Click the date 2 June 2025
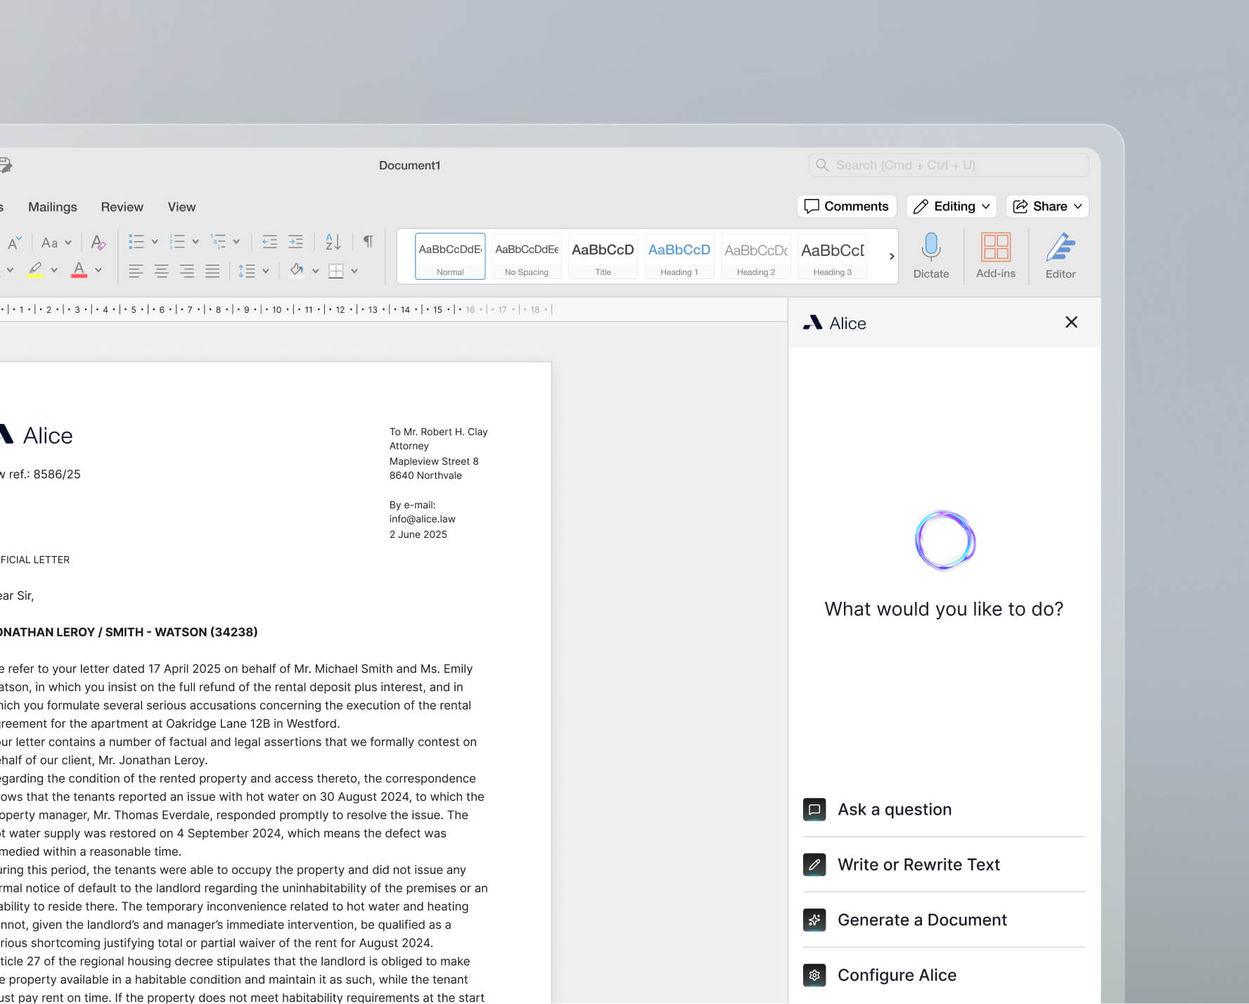Viewport: 1249px width, 1004px height. coord(418,534)
